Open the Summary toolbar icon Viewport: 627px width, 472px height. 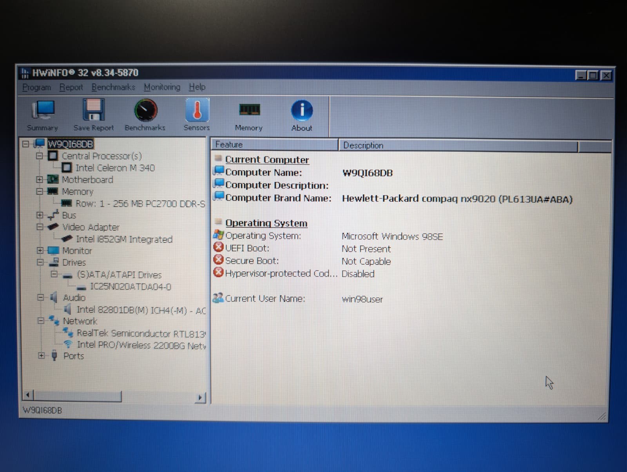42,115
